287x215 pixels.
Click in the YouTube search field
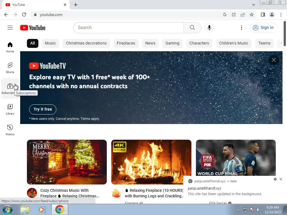pyautogui.click(x=128, y=28)
